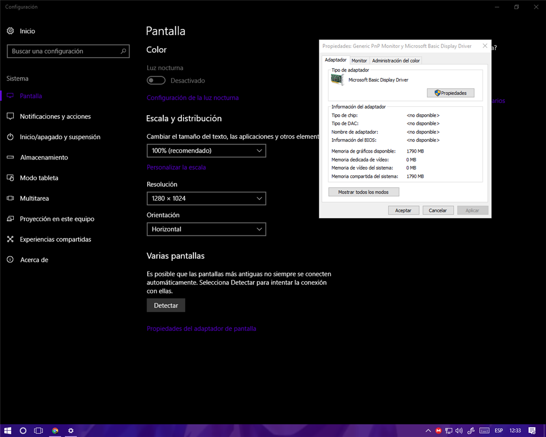The height and width of the screenshot is (437, 546).
Task: Click the Multitarea icon
Action: (x=11, y=198)
